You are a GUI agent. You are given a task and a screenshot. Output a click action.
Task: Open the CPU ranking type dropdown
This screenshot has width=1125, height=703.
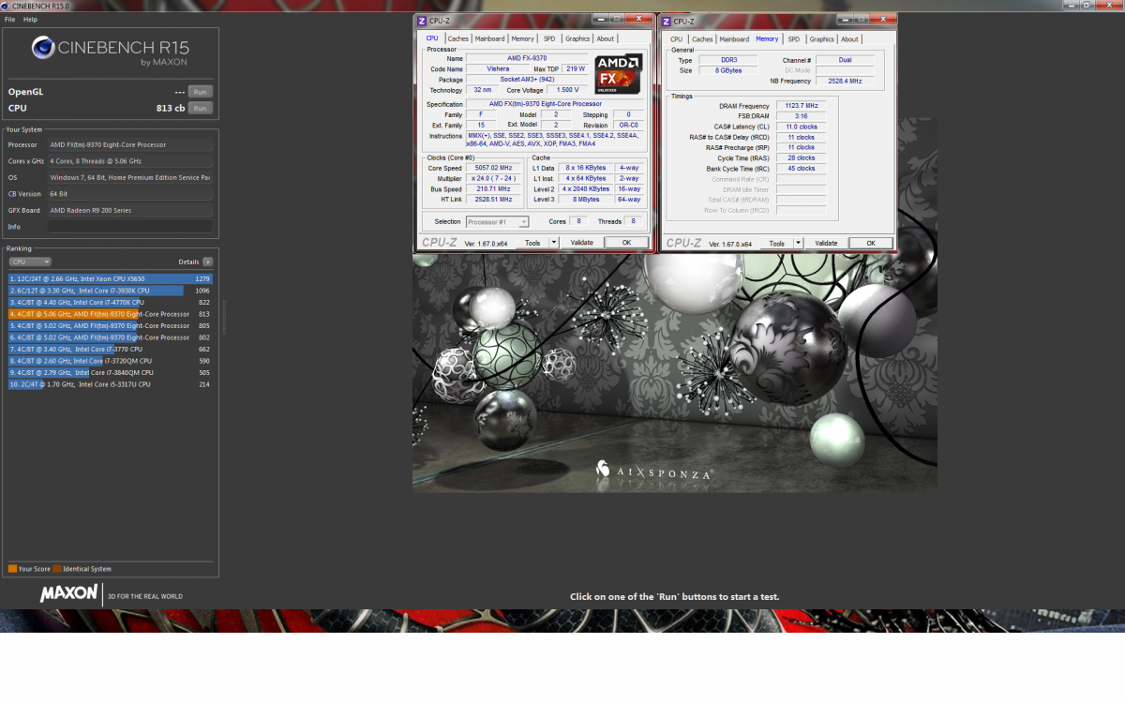(x=30, y=262)
